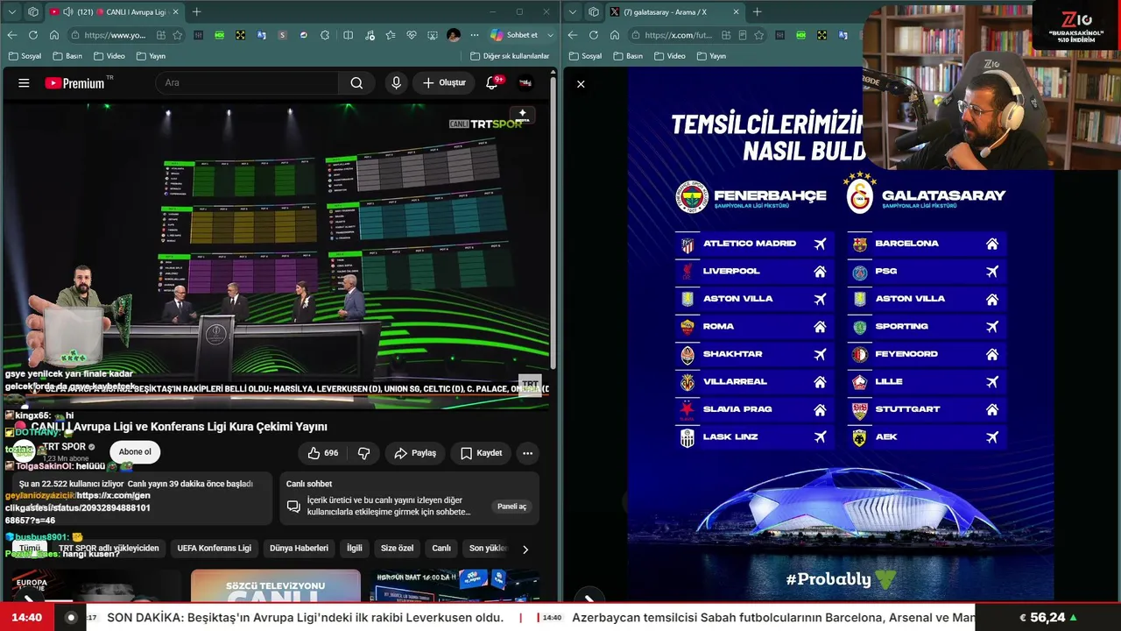Screen dimensions: 1121x631
Task: Open Basın bookmarks folder in right browser
Action: coord(628,56)
